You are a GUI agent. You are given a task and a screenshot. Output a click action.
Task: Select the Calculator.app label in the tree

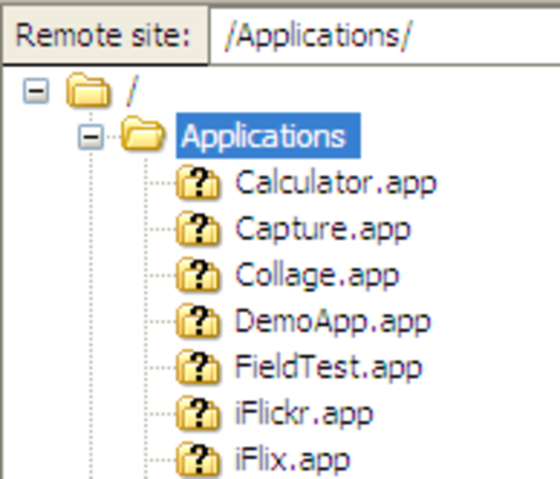point(335,183)
